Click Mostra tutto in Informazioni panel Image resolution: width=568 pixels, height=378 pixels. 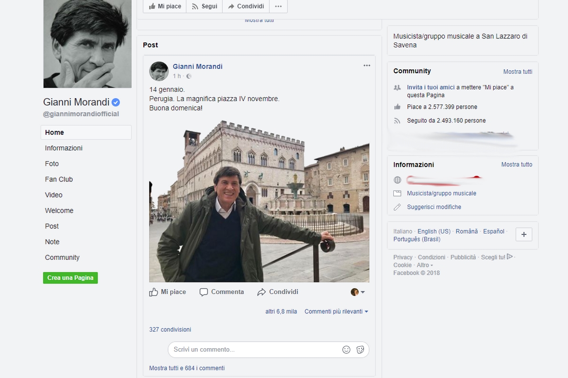click(x=517, y=164)
